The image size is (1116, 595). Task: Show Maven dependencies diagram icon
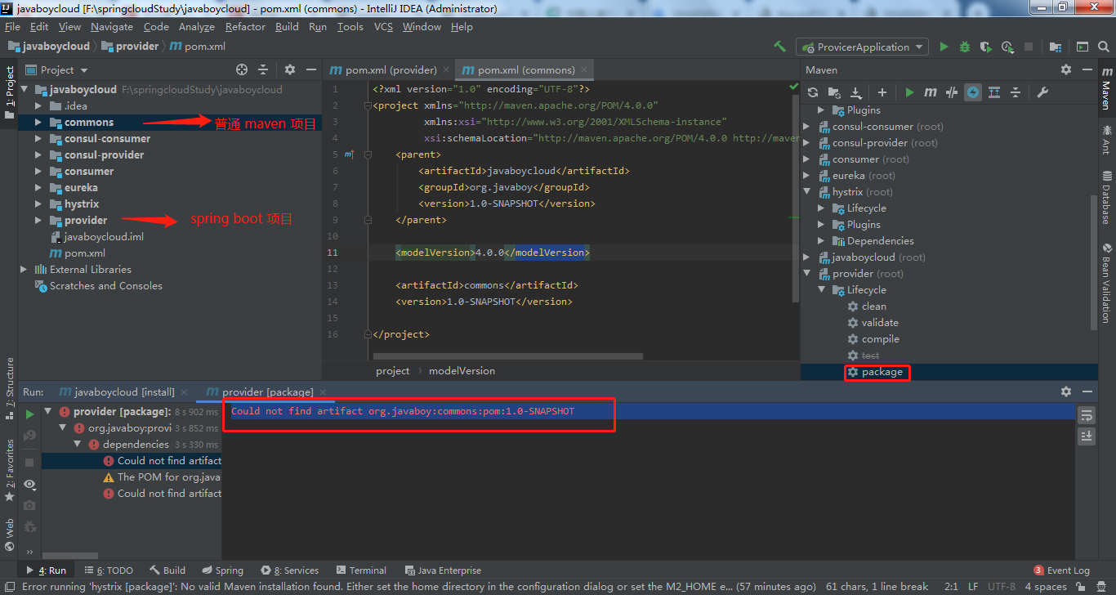[x=994, y=92]
